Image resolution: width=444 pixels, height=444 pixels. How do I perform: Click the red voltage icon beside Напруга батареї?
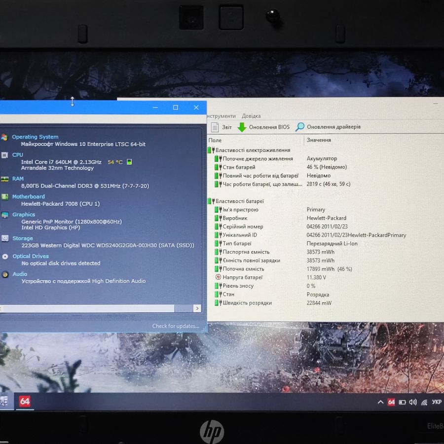coord(218,277)
